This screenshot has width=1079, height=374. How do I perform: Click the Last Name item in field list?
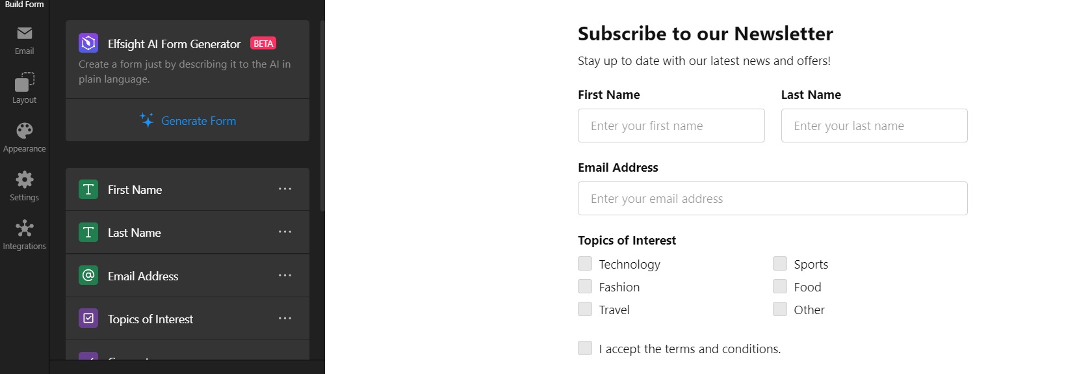187,232
